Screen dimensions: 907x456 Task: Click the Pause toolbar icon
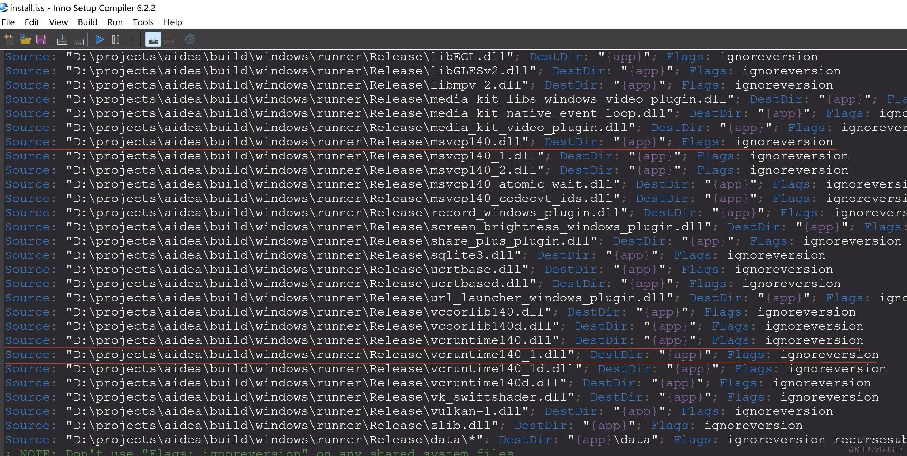point(116,39)
